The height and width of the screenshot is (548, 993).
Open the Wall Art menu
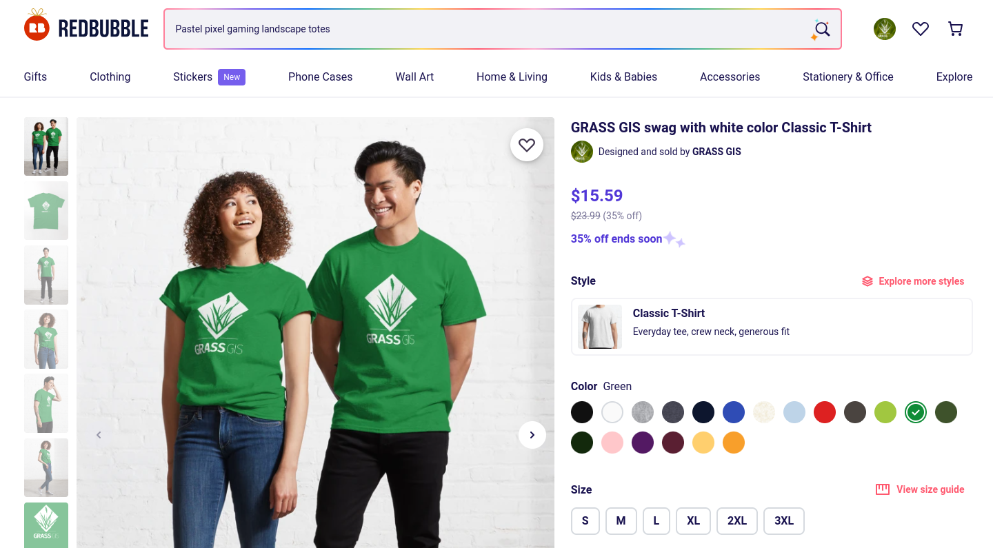coord(414,77)
